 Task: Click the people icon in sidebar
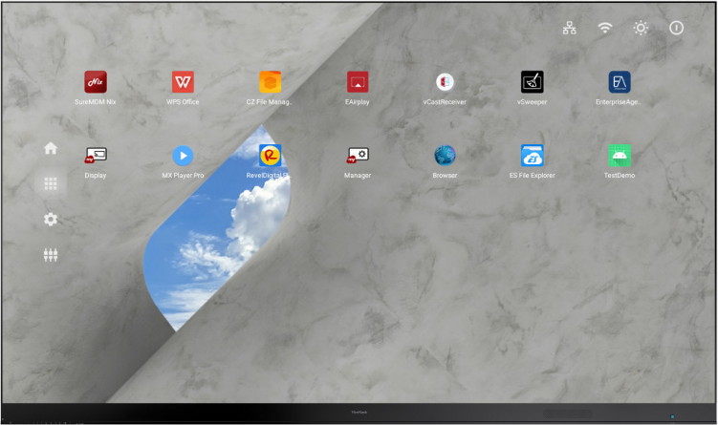click(51, 255)
